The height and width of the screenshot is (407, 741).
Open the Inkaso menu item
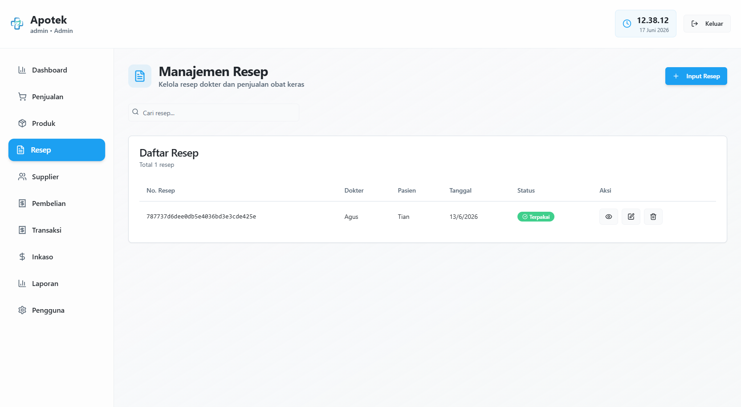click(x=57, y=257)
